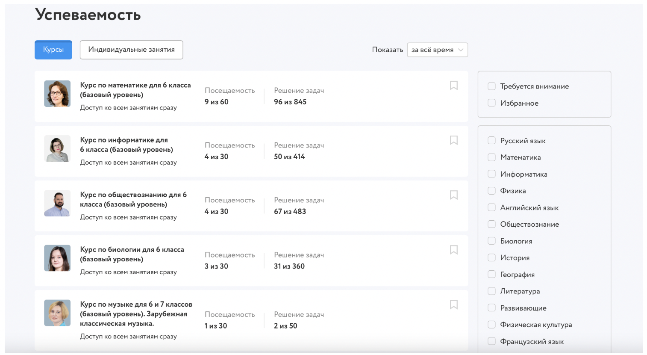Check the Французский язык subject filter
The height and width of the screenshot is (355, 647).
[x=492, y=341]
